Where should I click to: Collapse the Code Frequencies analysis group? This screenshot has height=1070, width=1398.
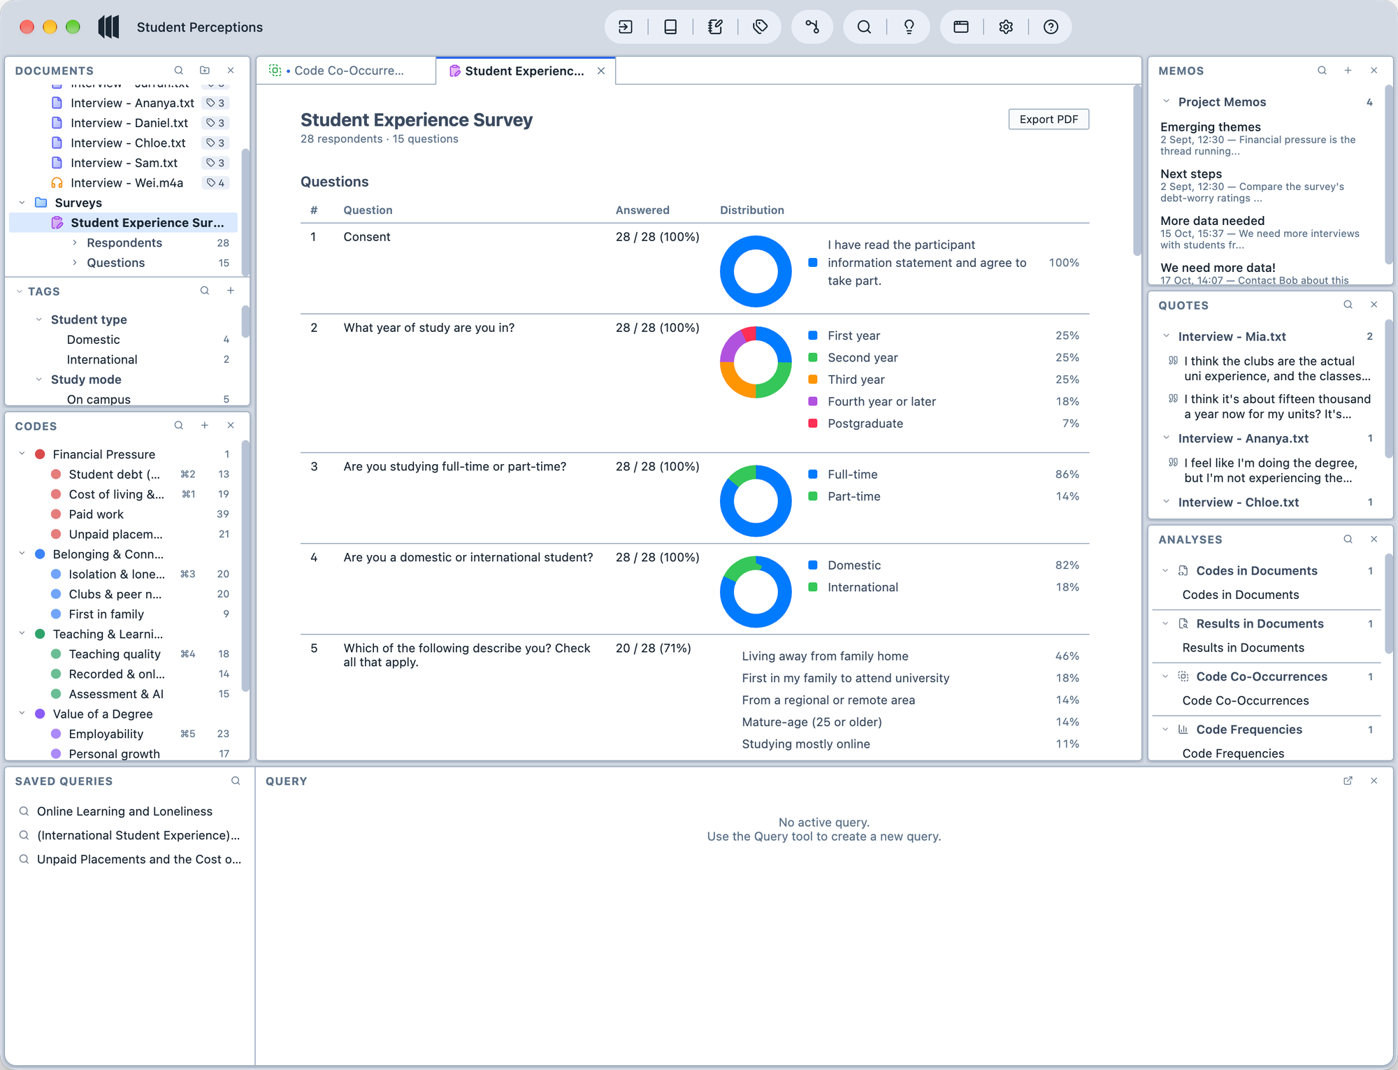(1165, 729)
